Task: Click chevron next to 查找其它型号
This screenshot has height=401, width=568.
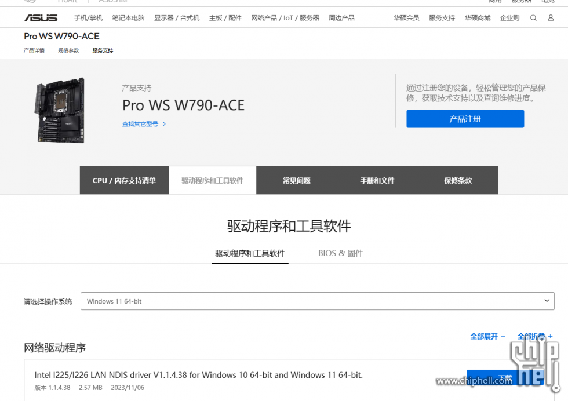Action: pyautogui.click(x=164, y=124)
